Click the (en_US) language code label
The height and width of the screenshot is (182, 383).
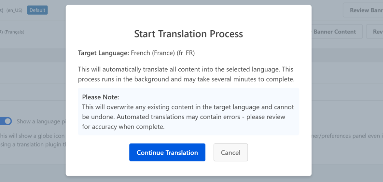coord(14,10)
